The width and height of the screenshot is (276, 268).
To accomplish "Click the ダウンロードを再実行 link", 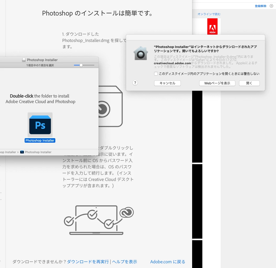I will coord(88,262).
